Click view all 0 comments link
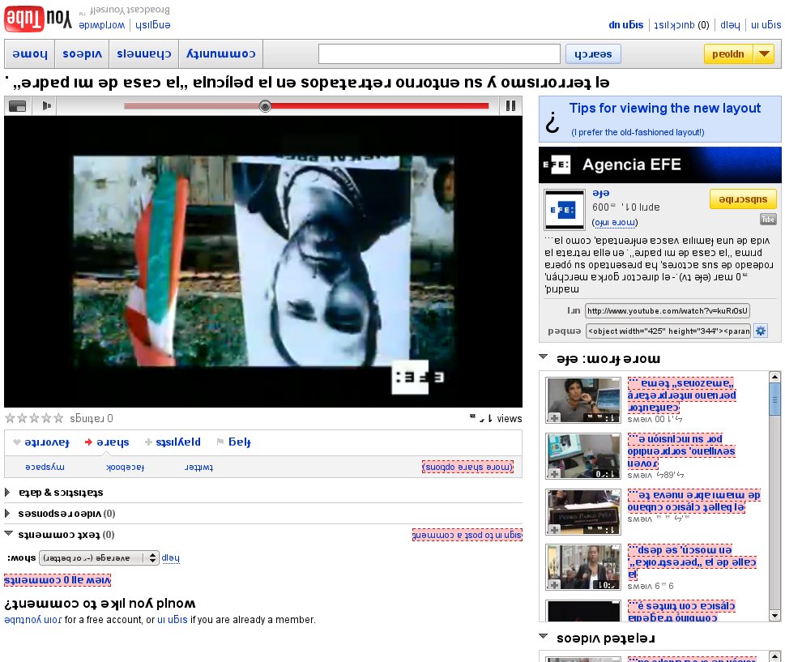785x662 pixels. point(58,580)
